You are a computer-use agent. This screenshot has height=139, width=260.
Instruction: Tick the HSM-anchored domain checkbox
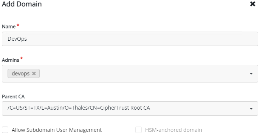(138, 130)
